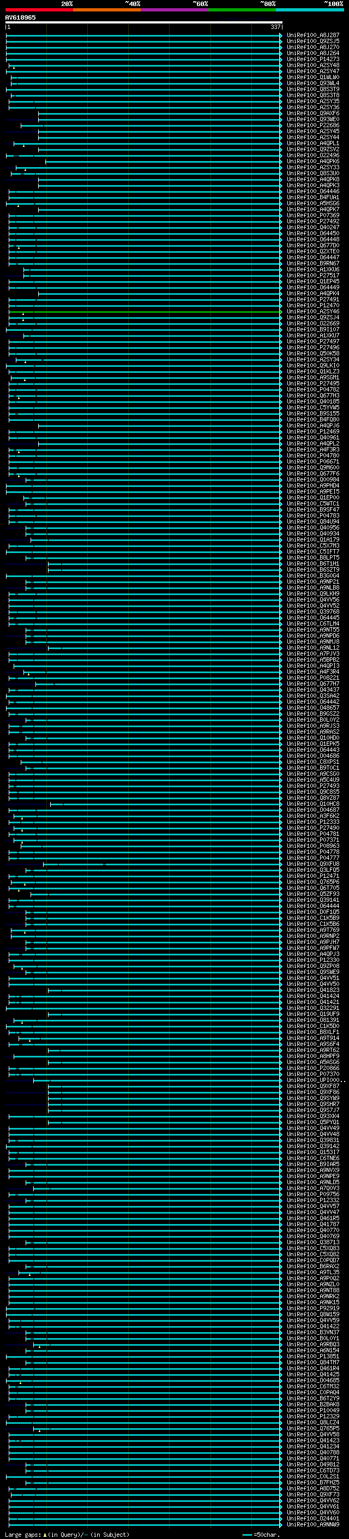The width and height of the screenshot is (349, 1539).
Task: Open hit UniRef100_Q9ZSJ5
Action: tap(312, 41)
